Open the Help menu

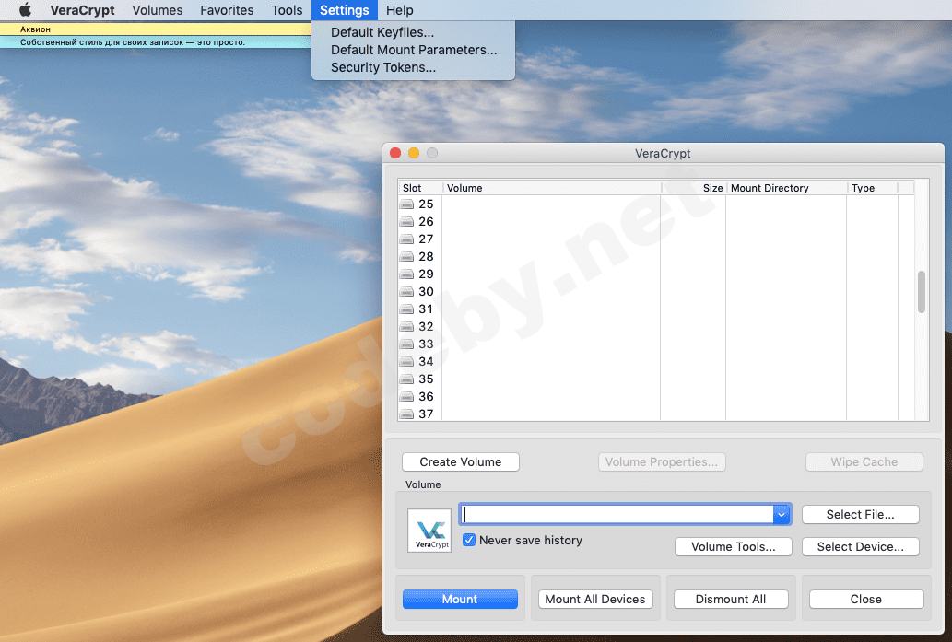[x=399, y=10]
